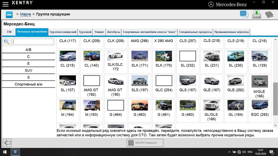Click XENTRY app in the taskbar
278x156 pixels.
coord(15,152)
